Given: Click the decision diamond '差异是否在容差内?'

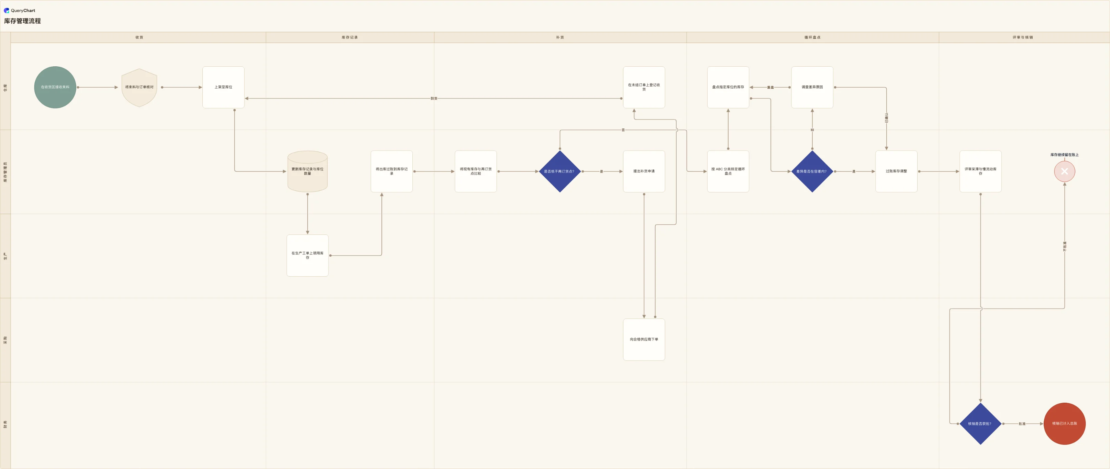Looking at the screenshot, I should (x=812, y=171).
